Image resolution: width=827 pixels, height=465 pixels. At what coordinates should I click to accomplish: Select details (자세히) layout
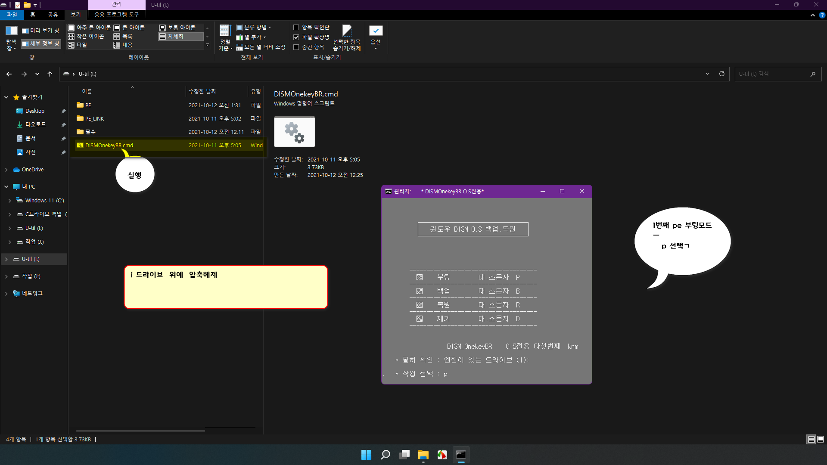[x=181, y=36]
